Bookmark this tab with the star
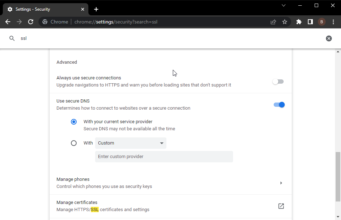This screenshot has width=341, height=220. 285,22
